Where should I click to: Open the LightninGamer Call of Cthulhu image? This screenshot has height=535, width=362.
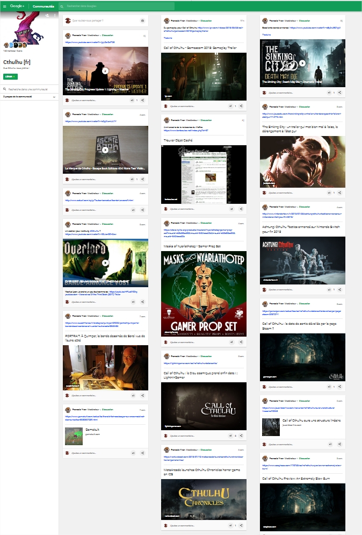(x=204, y=406)
